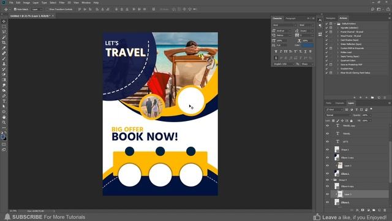Select the Horizontal Type tool

(4, 101)
